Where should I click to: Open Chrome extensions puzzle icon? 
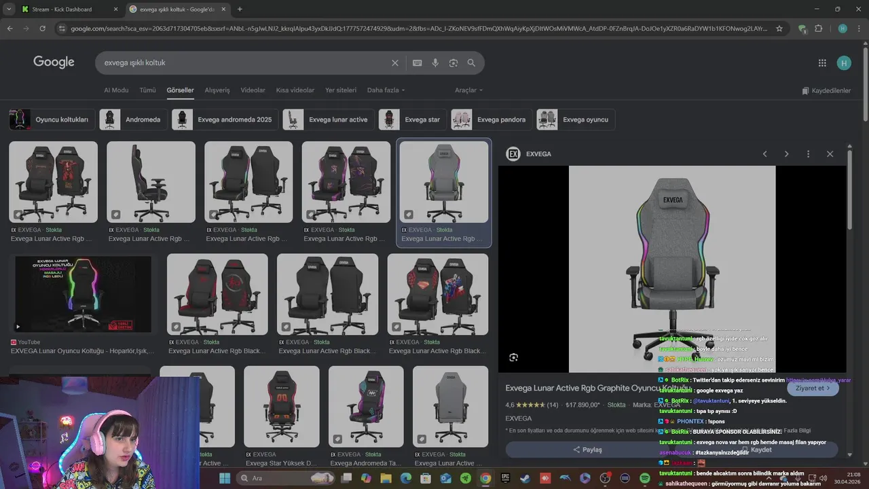818,29
